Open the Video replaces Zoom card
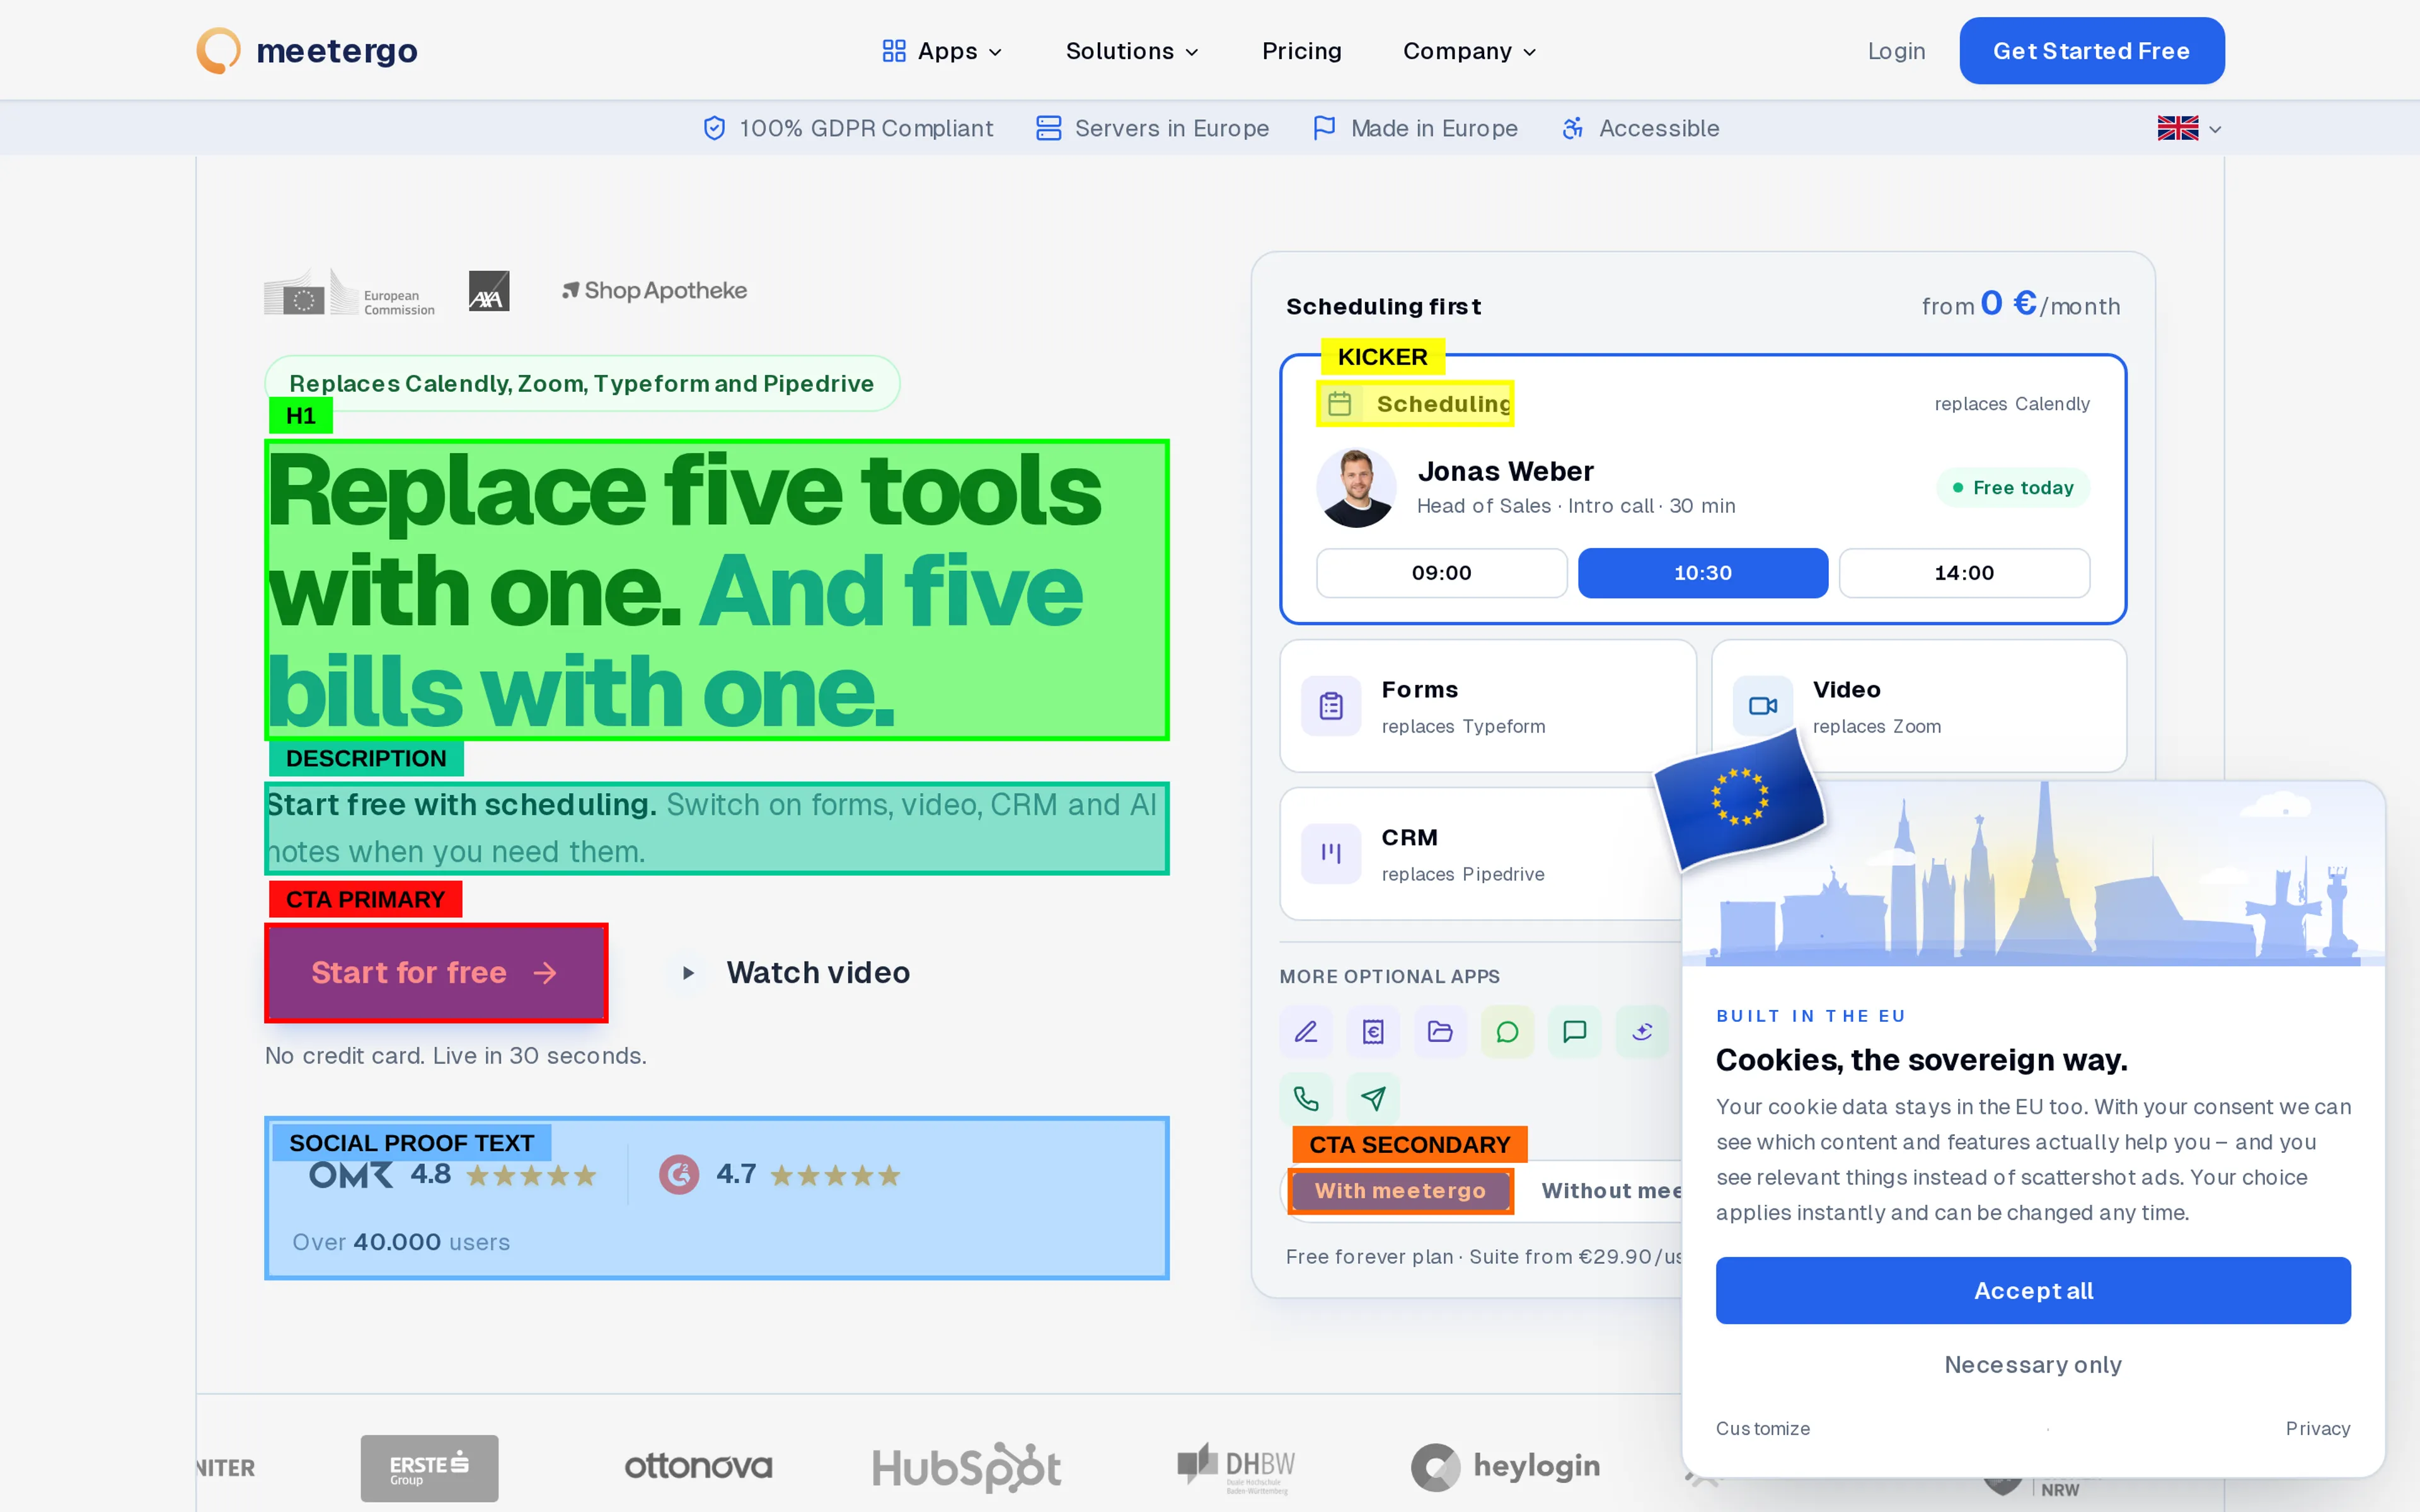The height and width of the screenshot is (1512, 2420). tap(1918, 706)
